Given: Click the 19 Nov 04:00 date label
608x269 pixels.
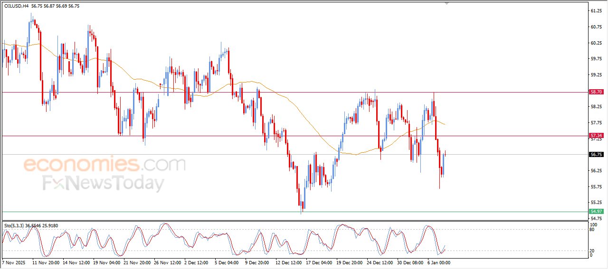Looking at the screenshot, I should (106, 262).
